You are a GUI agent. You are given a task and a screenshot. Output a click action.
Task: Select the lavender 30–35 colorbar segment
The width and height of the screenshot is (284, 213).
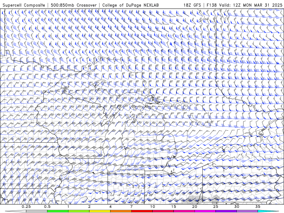pos(247,211)
